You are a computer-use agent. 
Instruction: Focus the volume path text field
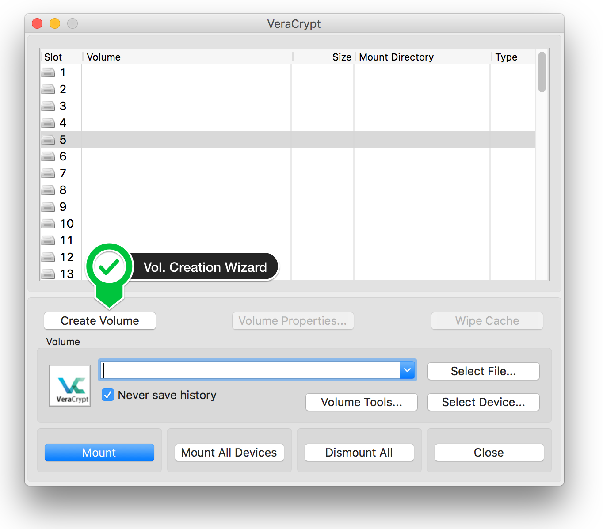click(250, 370)
